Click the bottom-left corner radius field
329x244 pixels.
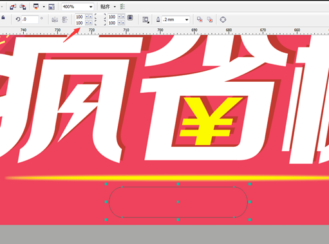coord(80,23)
